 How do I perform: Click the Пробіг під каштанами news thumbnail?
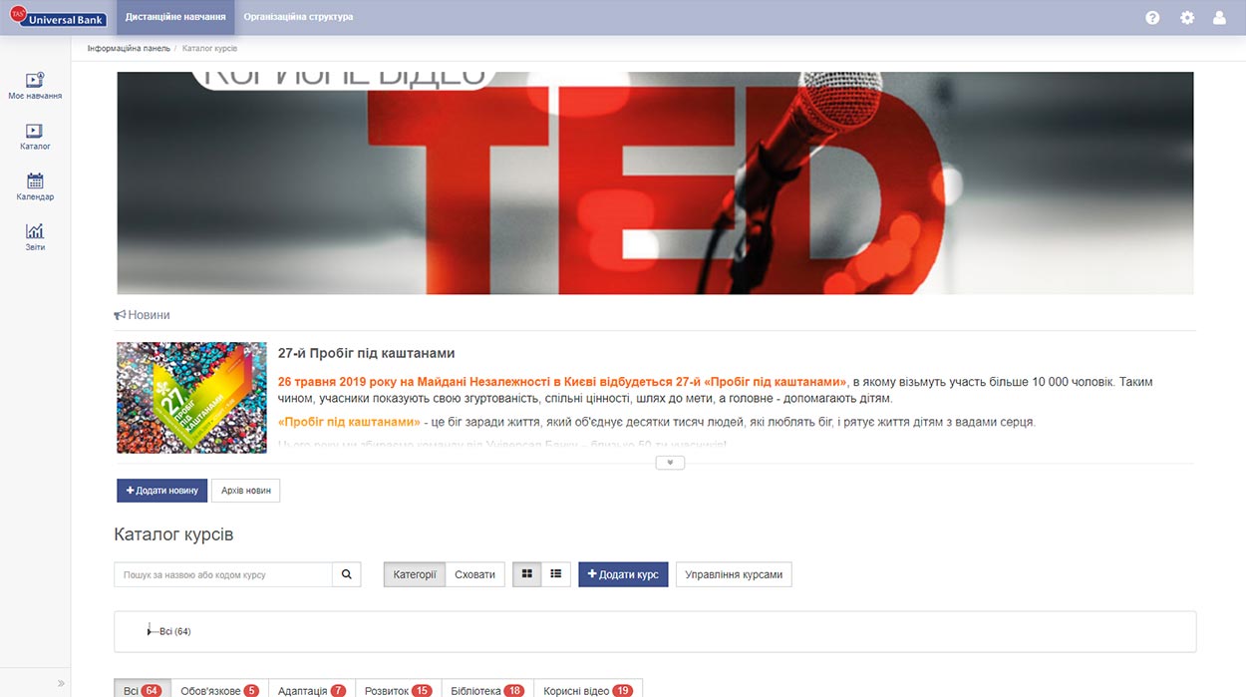click(191, 398)
